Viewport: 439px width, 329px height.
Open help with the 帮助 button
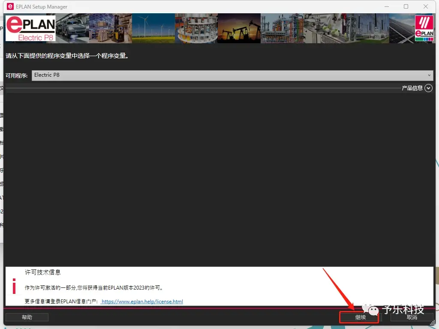(27, 317)
